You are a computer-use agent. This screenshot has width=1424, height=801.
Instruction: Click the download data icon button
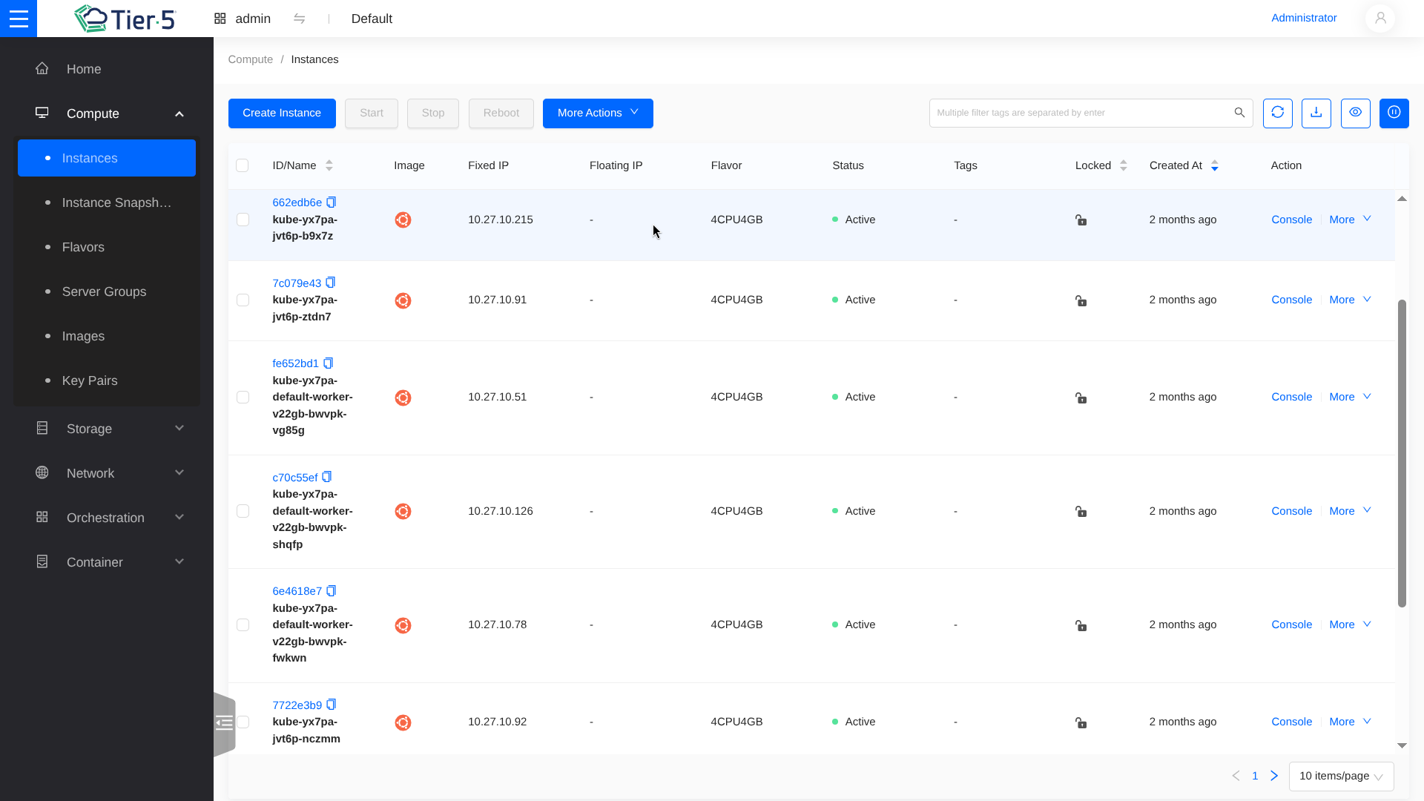(1316, 113)
